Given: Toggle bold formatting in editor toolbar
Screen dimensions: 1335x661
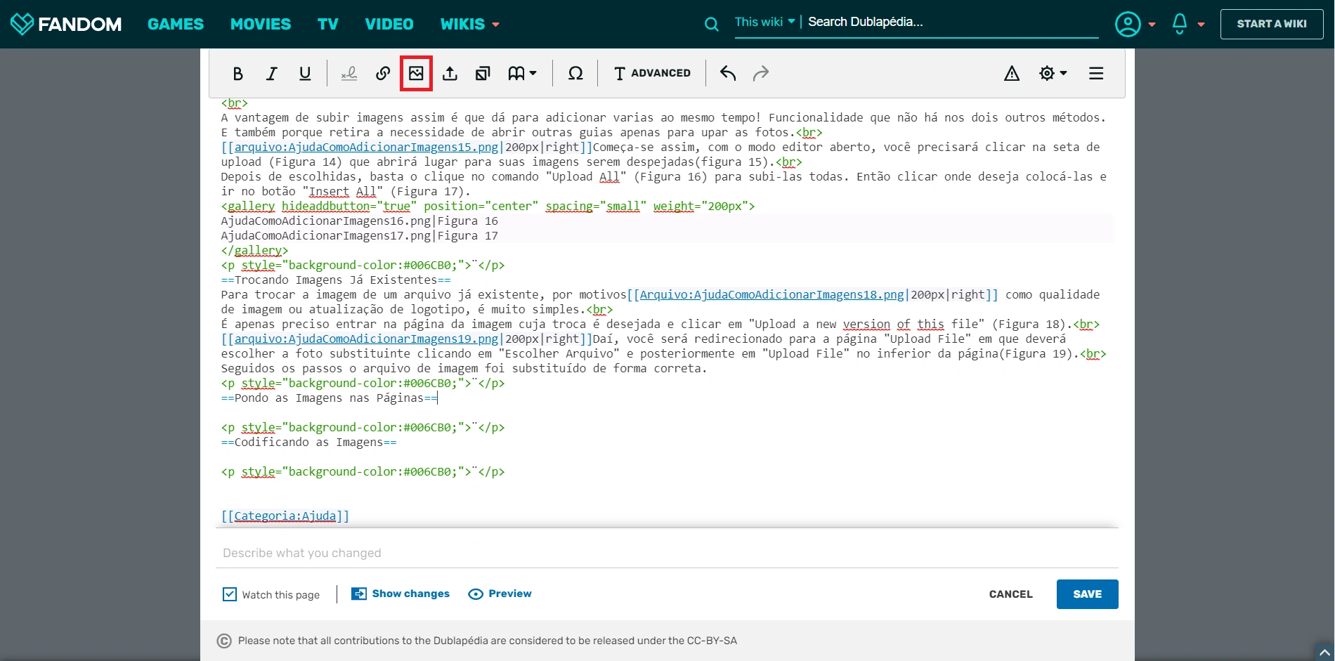Looking at the screenshot, I should pos(238,74).
